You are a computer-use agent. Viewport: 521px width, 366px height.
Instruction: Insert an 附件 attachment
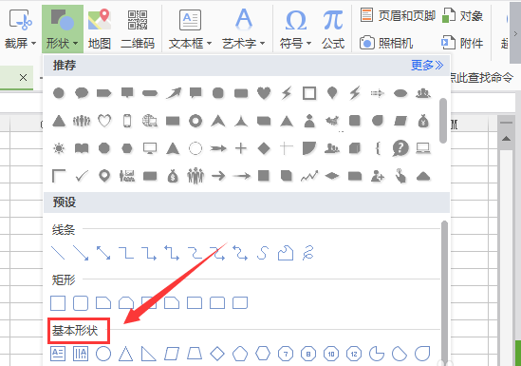pyautogui.click(x=462, y=43)
